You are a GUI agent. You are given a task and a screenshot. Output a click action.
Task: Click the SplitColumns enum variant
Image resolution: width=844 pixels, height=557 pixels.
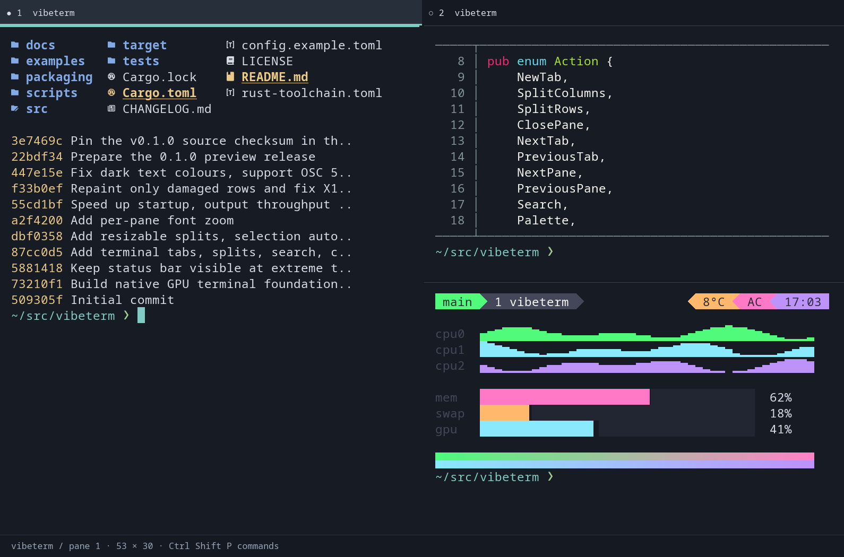click(565, 93)
